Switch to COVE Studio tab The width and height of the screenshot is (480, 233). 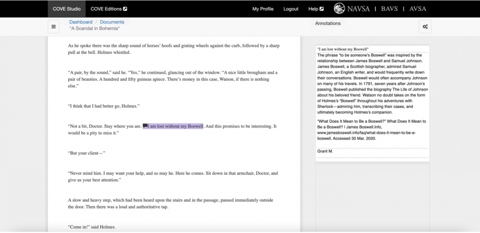66,9
